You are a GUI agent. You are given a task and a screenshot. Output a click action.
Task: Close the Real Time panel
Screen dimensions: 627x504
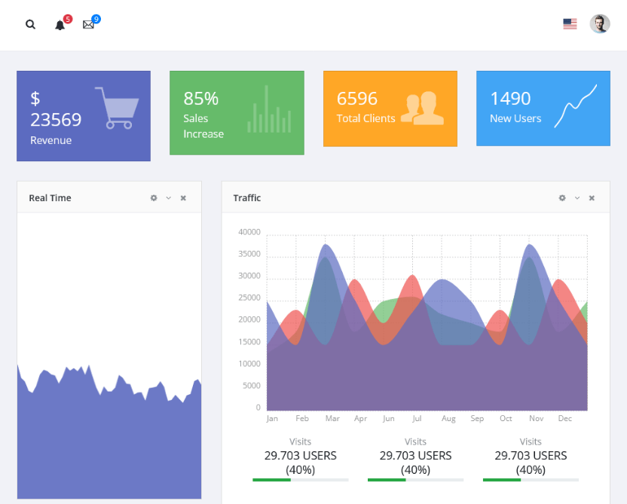[x=183, y=198]
